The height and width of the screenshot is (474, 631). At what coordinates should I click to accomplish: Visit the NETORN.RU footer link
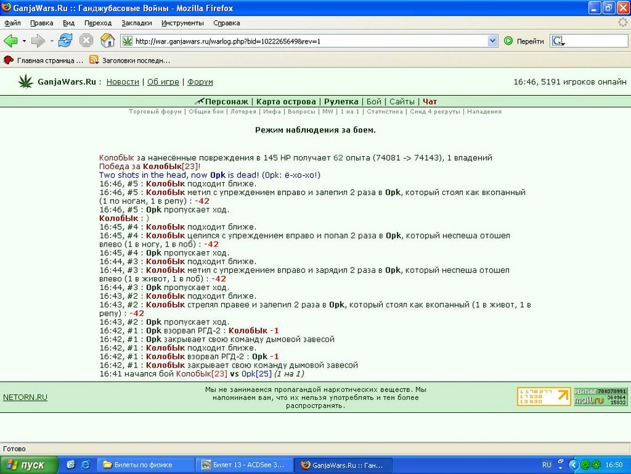[25, 397]
